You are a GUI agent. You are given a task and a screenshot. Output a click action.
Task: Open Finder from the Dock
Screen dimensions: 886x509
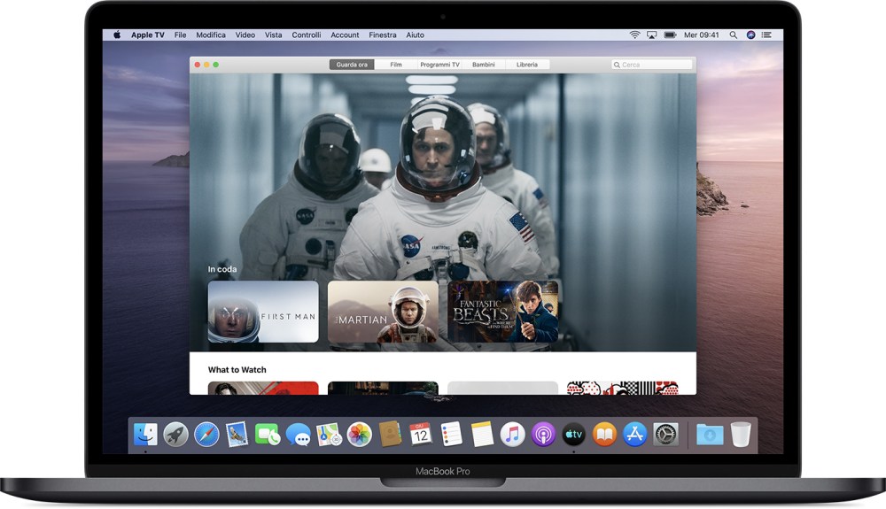pyautogui.click(x=146, y=435)
